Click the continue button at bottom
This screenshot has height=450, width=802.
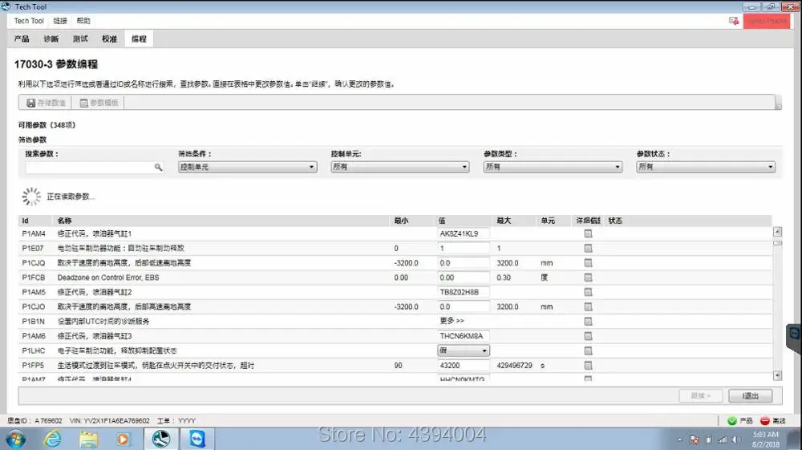701,395
